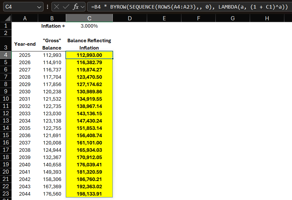Open the Insert Function fx button
This screenshot has width=292, height=200.
(x=76, y=7)
